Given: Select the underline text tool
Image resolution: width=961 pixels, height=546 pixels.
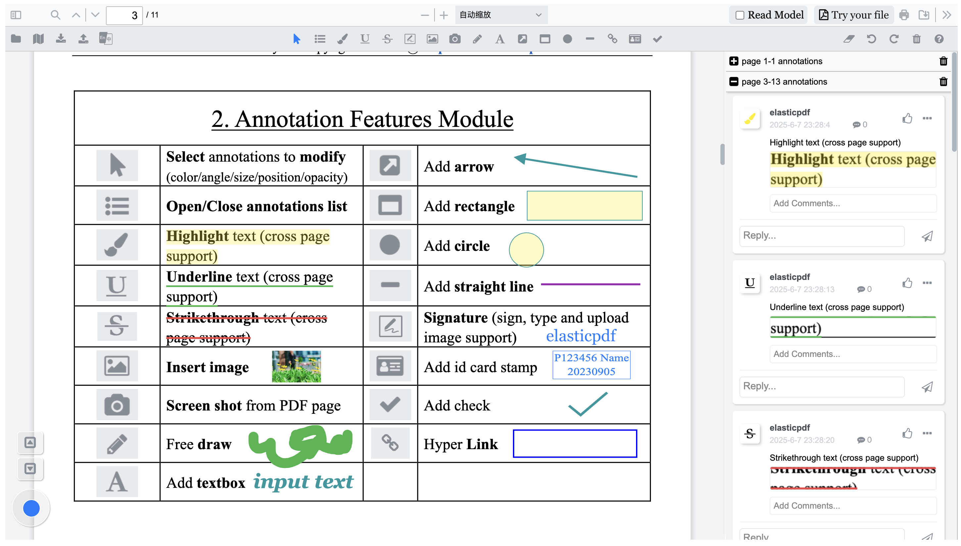Looking at the screenshot, I should 364,39.
